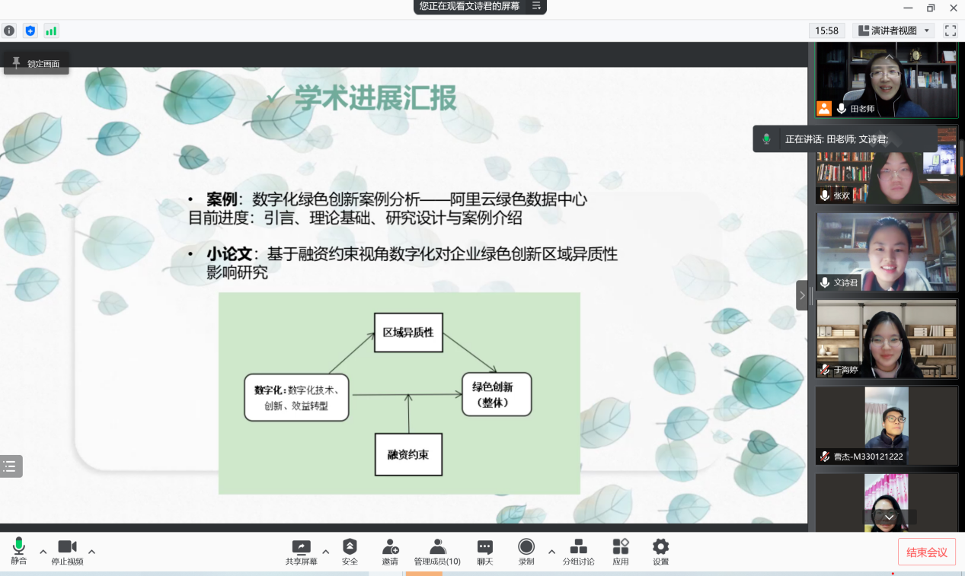
Task: Select 田老师 video thumbnail
Action: tap(886, 80)
